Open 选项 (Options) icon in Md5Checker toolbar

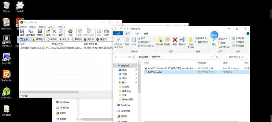[106, 31]
